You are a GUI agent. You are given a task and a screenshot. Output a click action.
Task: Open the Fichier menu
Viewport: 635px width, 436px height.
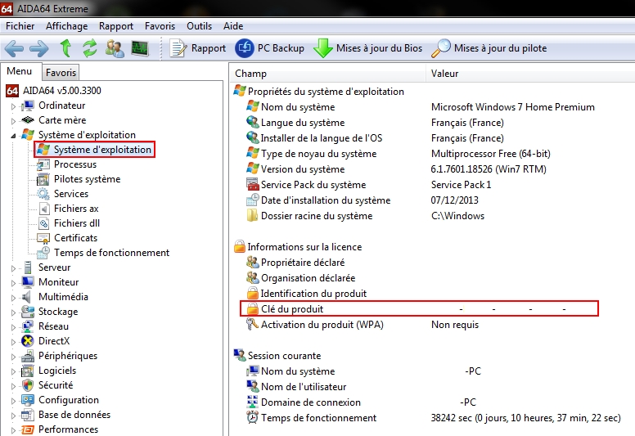(x=20, y=26)
